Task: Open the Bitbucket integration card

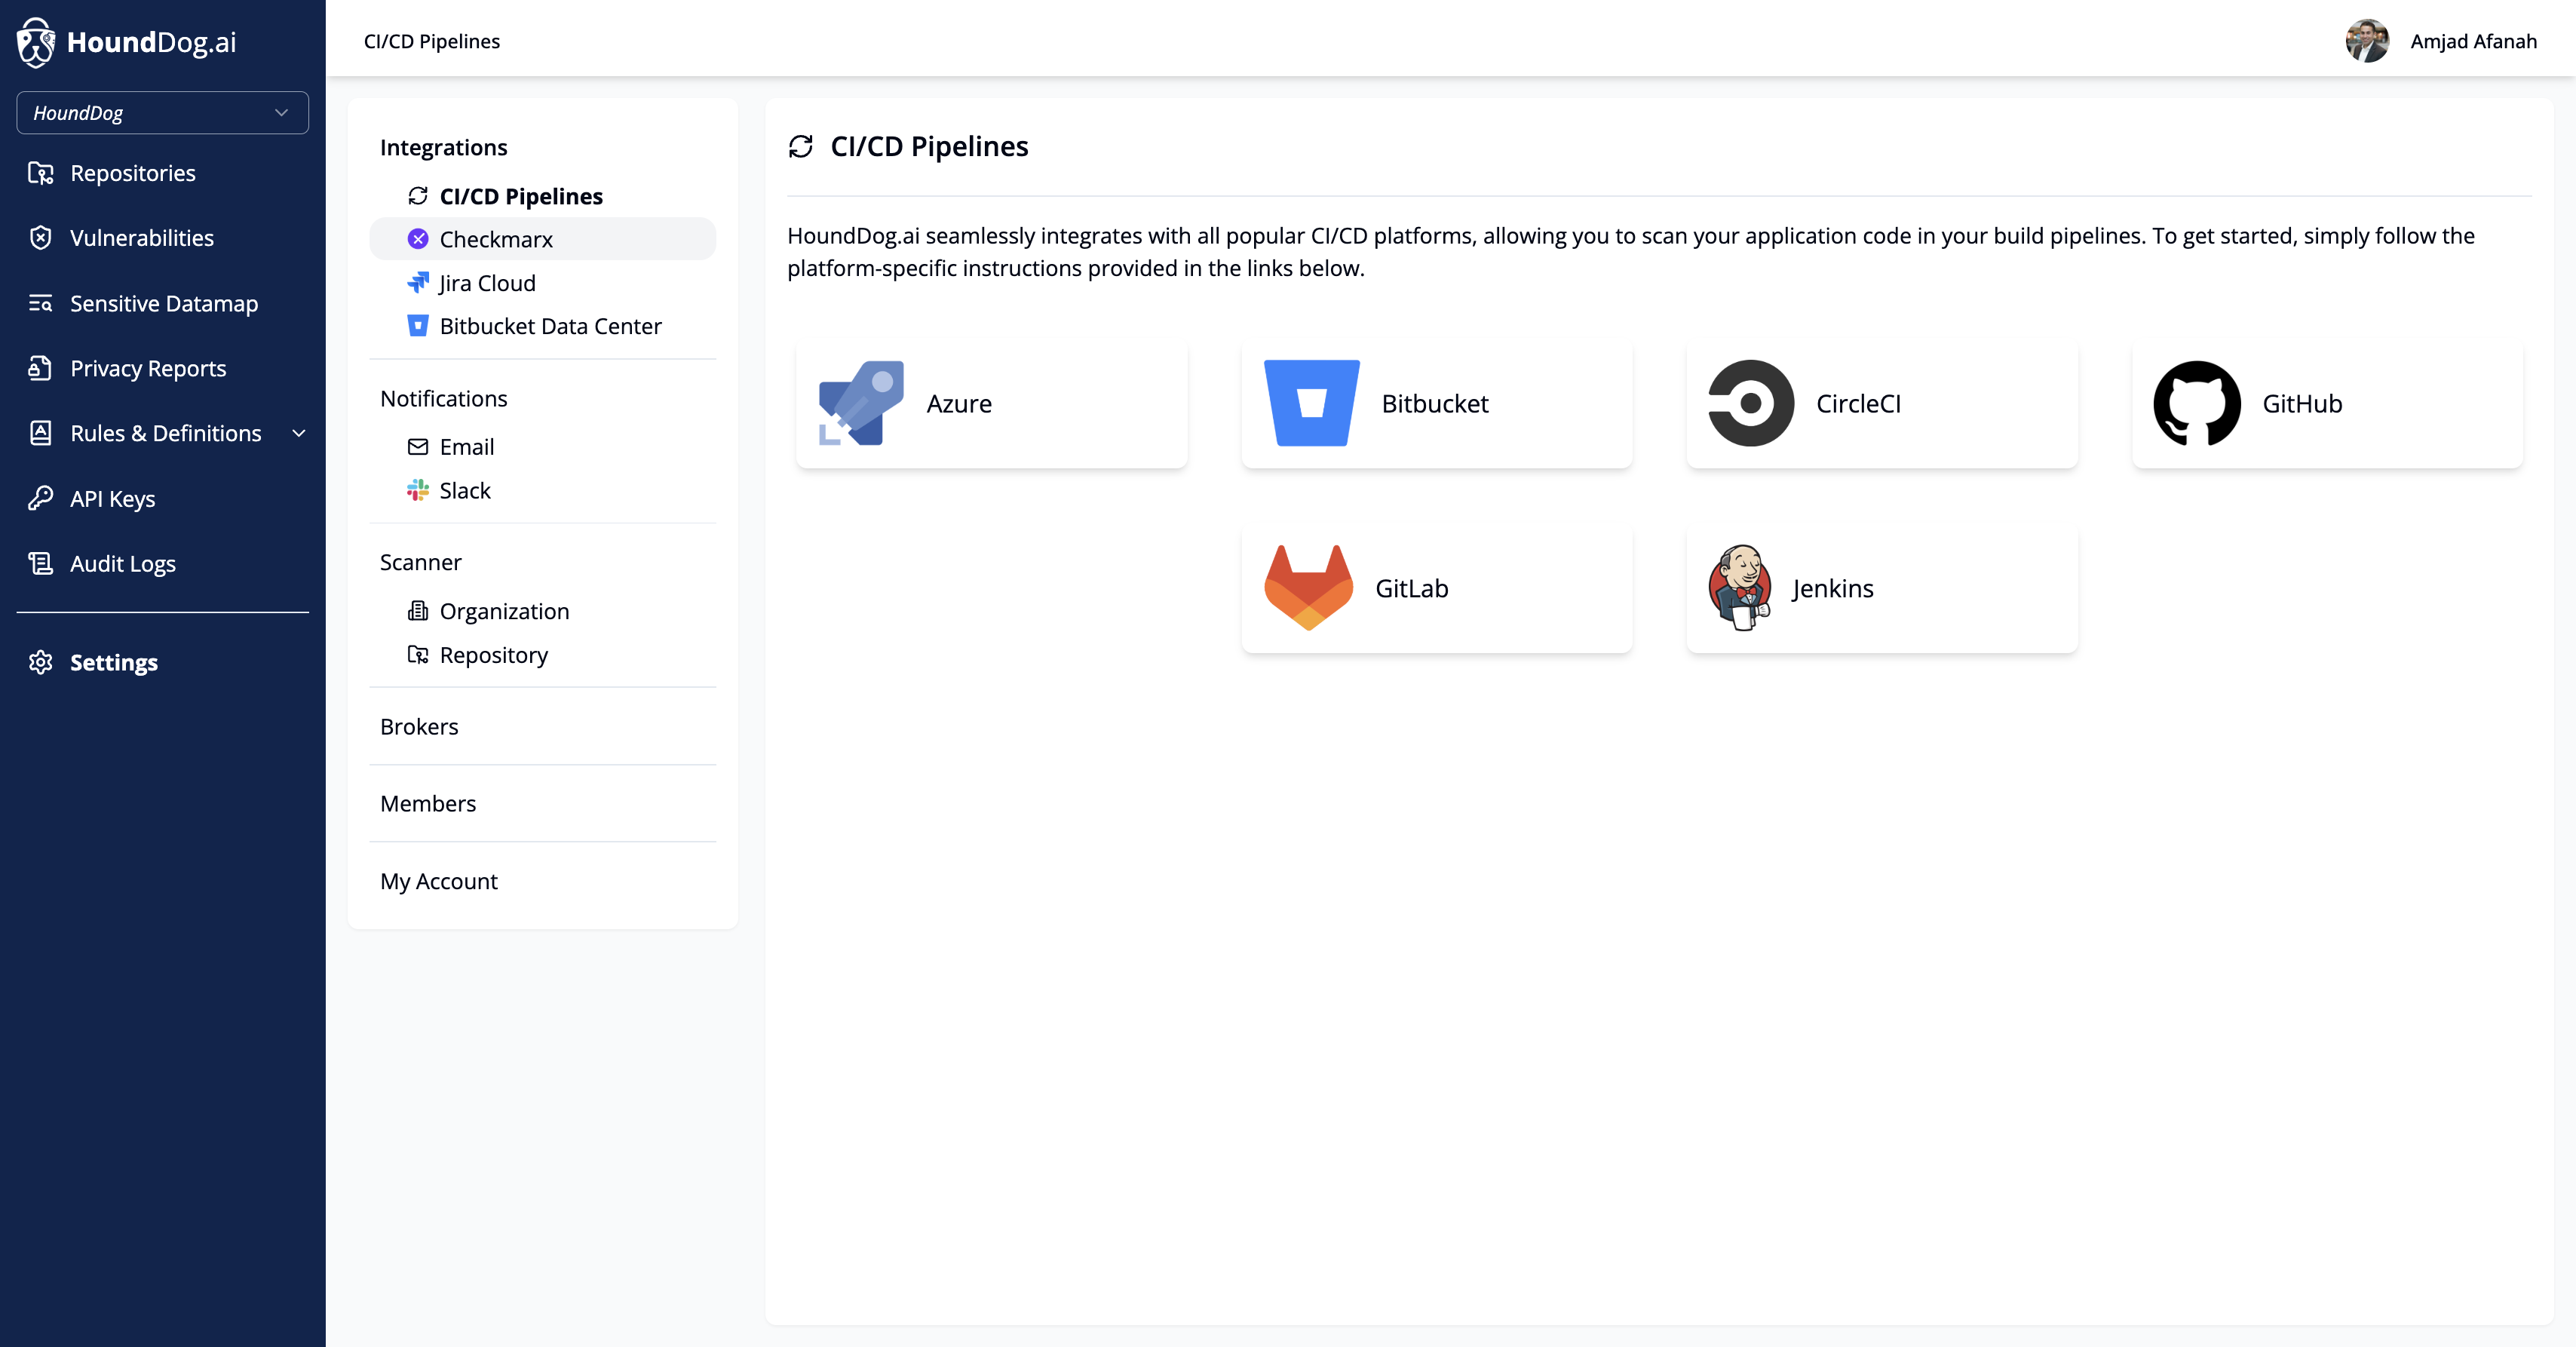Action: coord(1436,404)
